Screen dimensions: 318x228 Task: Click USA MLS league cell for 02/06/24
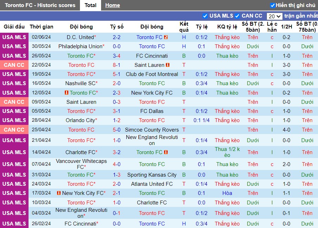point(14,37)
